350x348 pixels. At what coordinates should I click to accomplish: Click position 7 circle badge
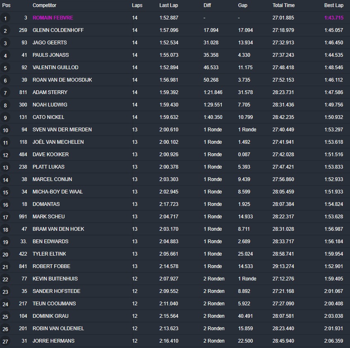click(x=5, y=93)
